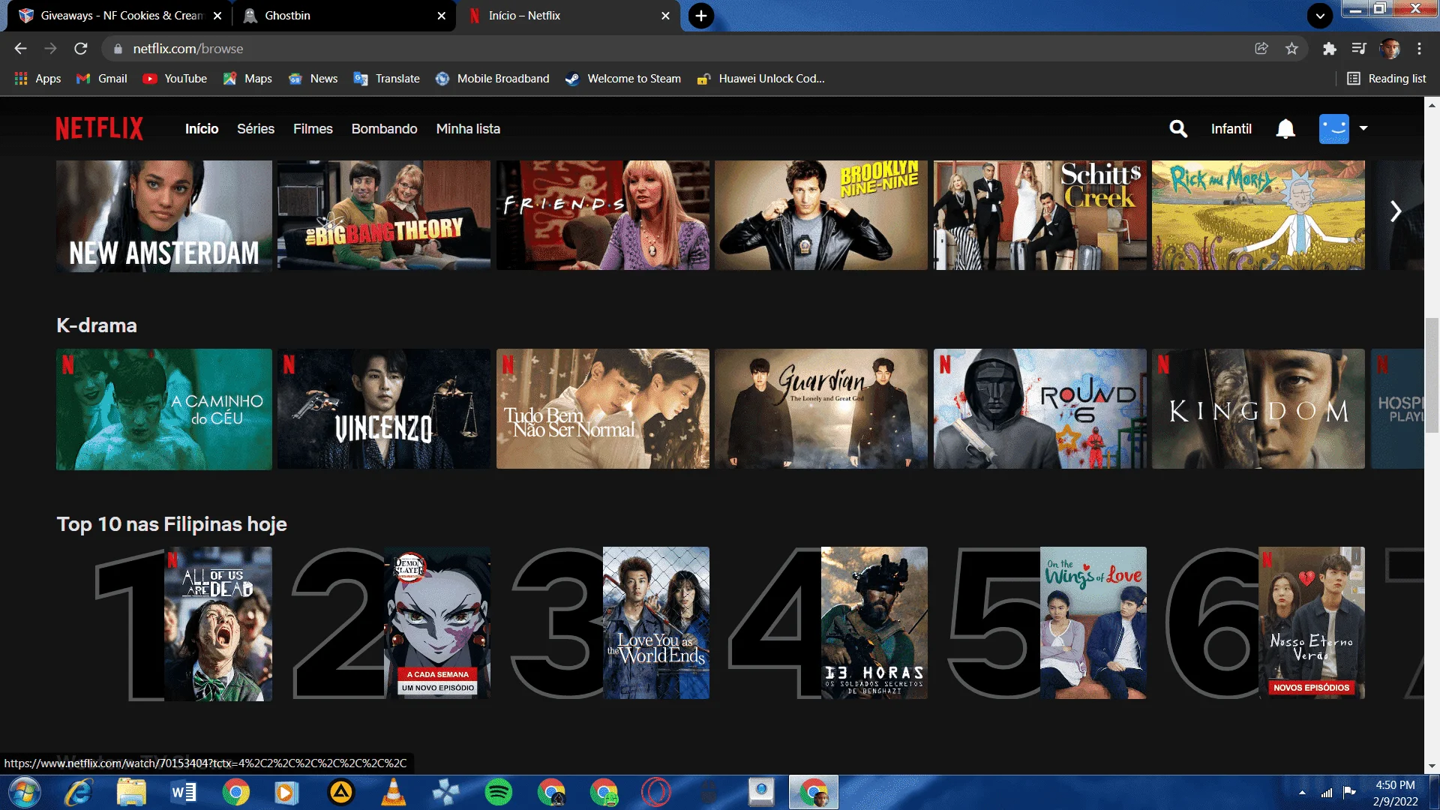
Task: Open the Séries menu item
Action: tap(256, 129)
